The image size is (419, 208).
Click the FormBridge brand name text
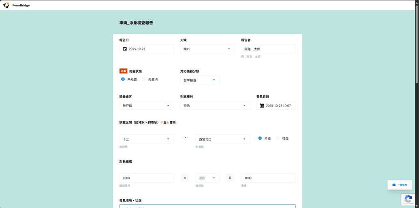[21, 5]
